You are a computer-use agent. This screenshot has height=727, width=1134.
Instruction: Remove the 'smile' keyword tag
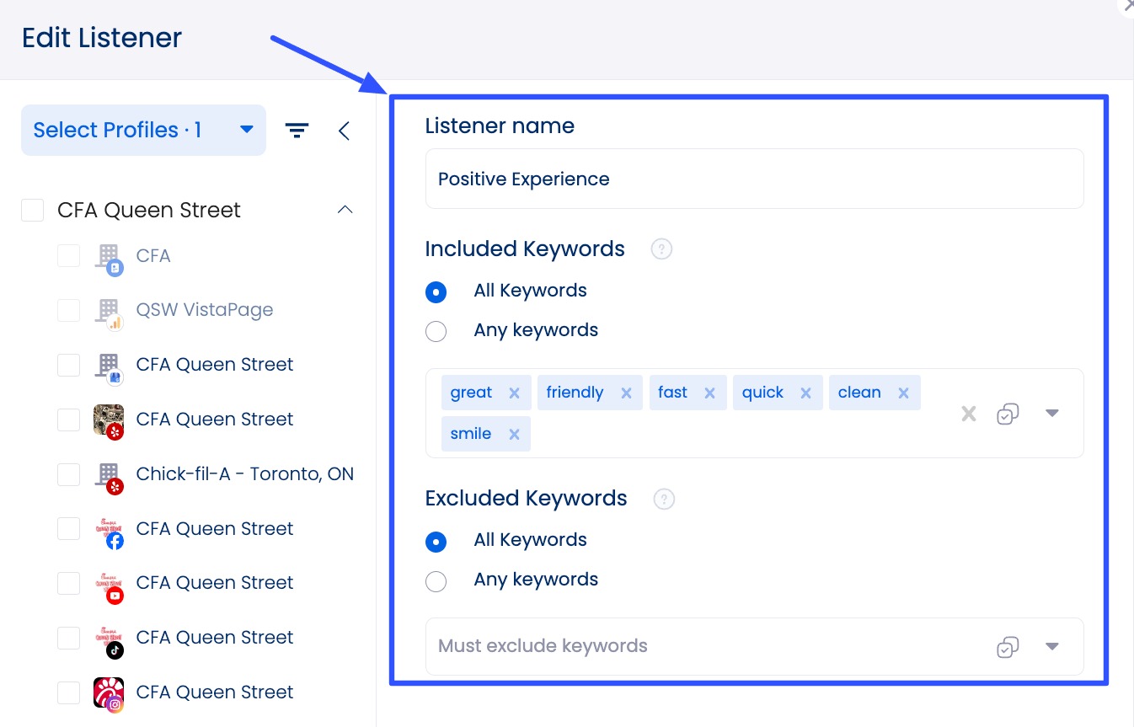514,435
